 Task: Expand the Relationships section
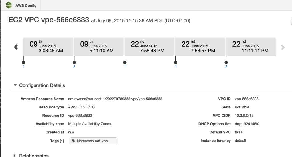point(15,156)
